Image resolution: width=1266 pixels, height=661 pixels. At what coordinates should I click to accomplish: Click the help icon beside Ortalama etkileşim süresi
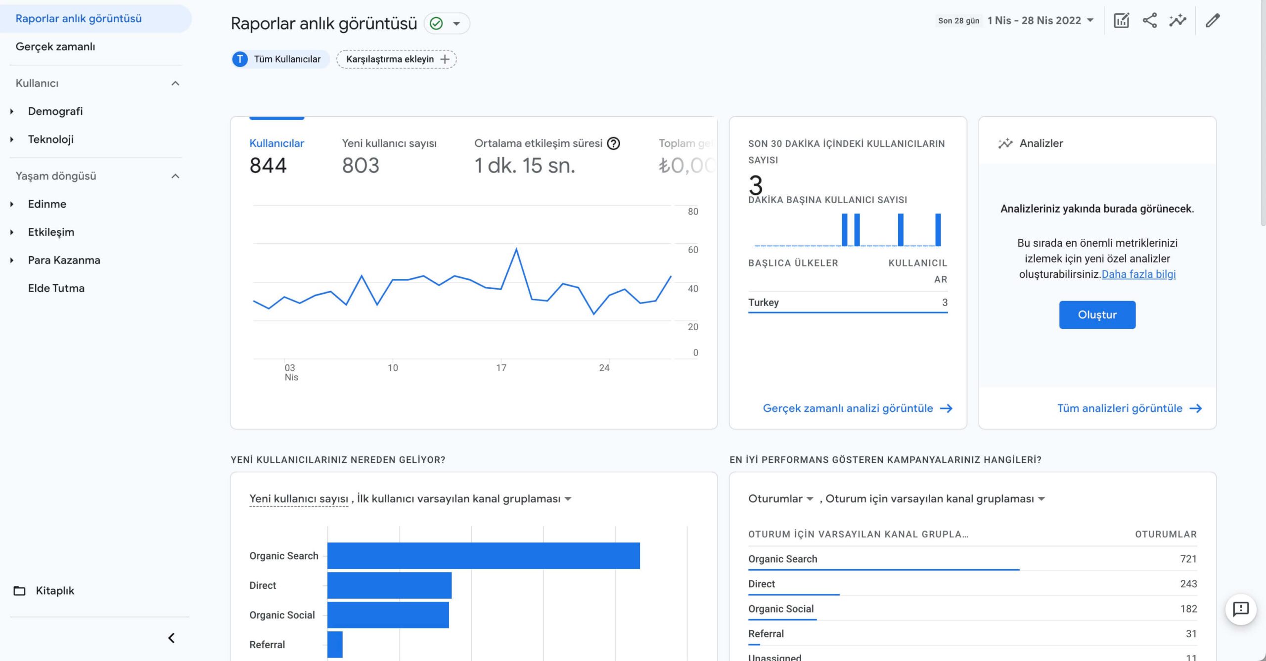point(613,143)
